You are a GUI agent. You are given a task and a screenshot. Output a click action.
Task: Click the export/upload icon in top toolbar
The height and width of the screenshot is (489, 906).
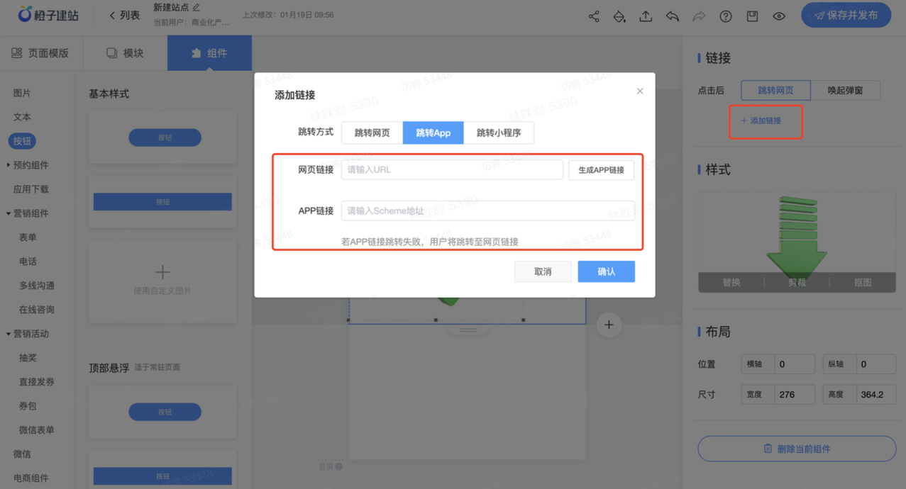[x=646, y=15]
